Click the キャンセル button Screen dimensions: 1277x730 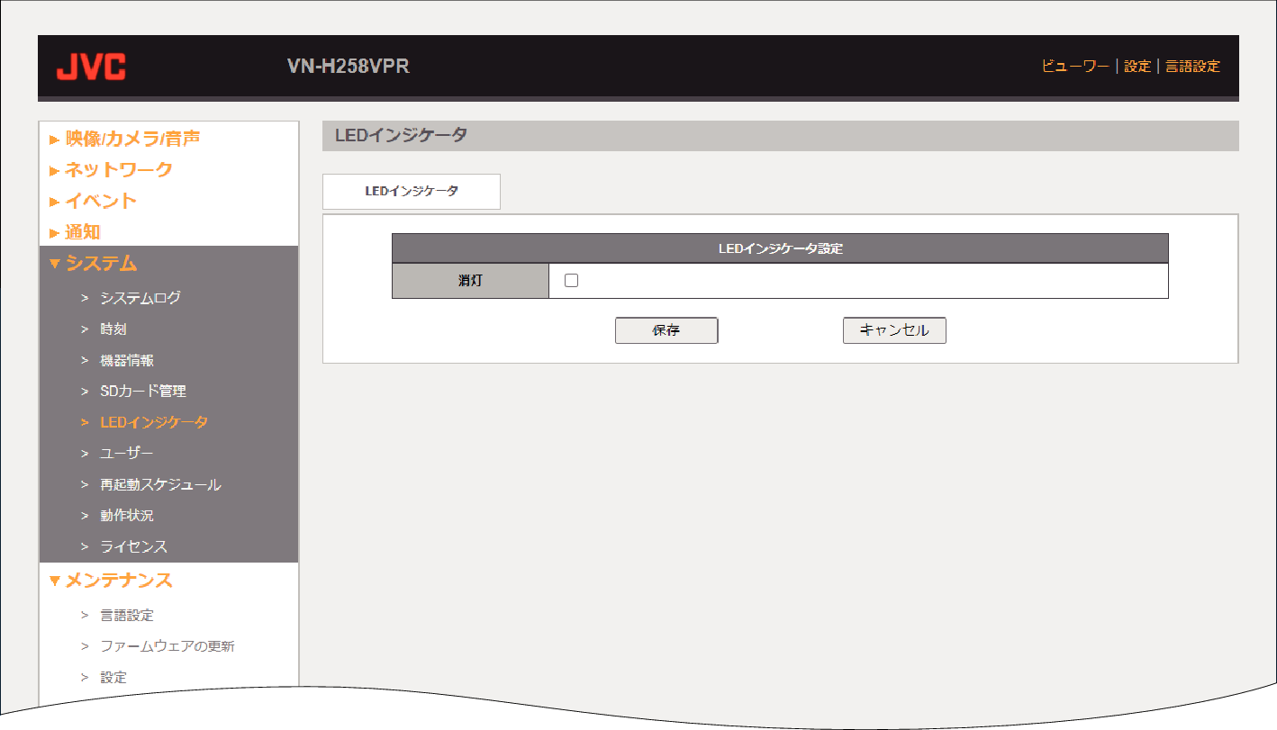coord(894,330)
